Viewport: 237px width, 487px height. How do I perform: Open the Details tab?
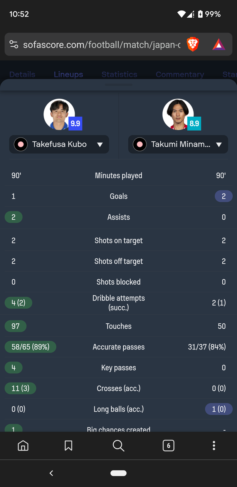(22, 74)
